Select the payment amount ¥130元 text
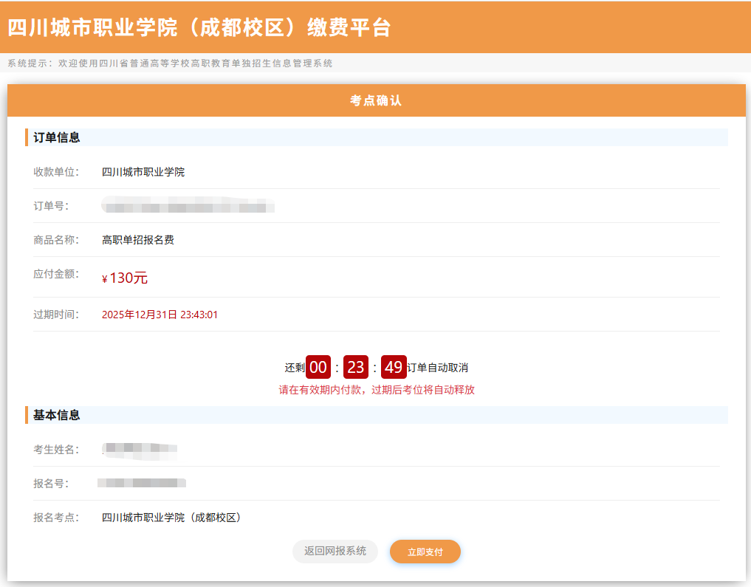751x587 pixels. [124, 277]
